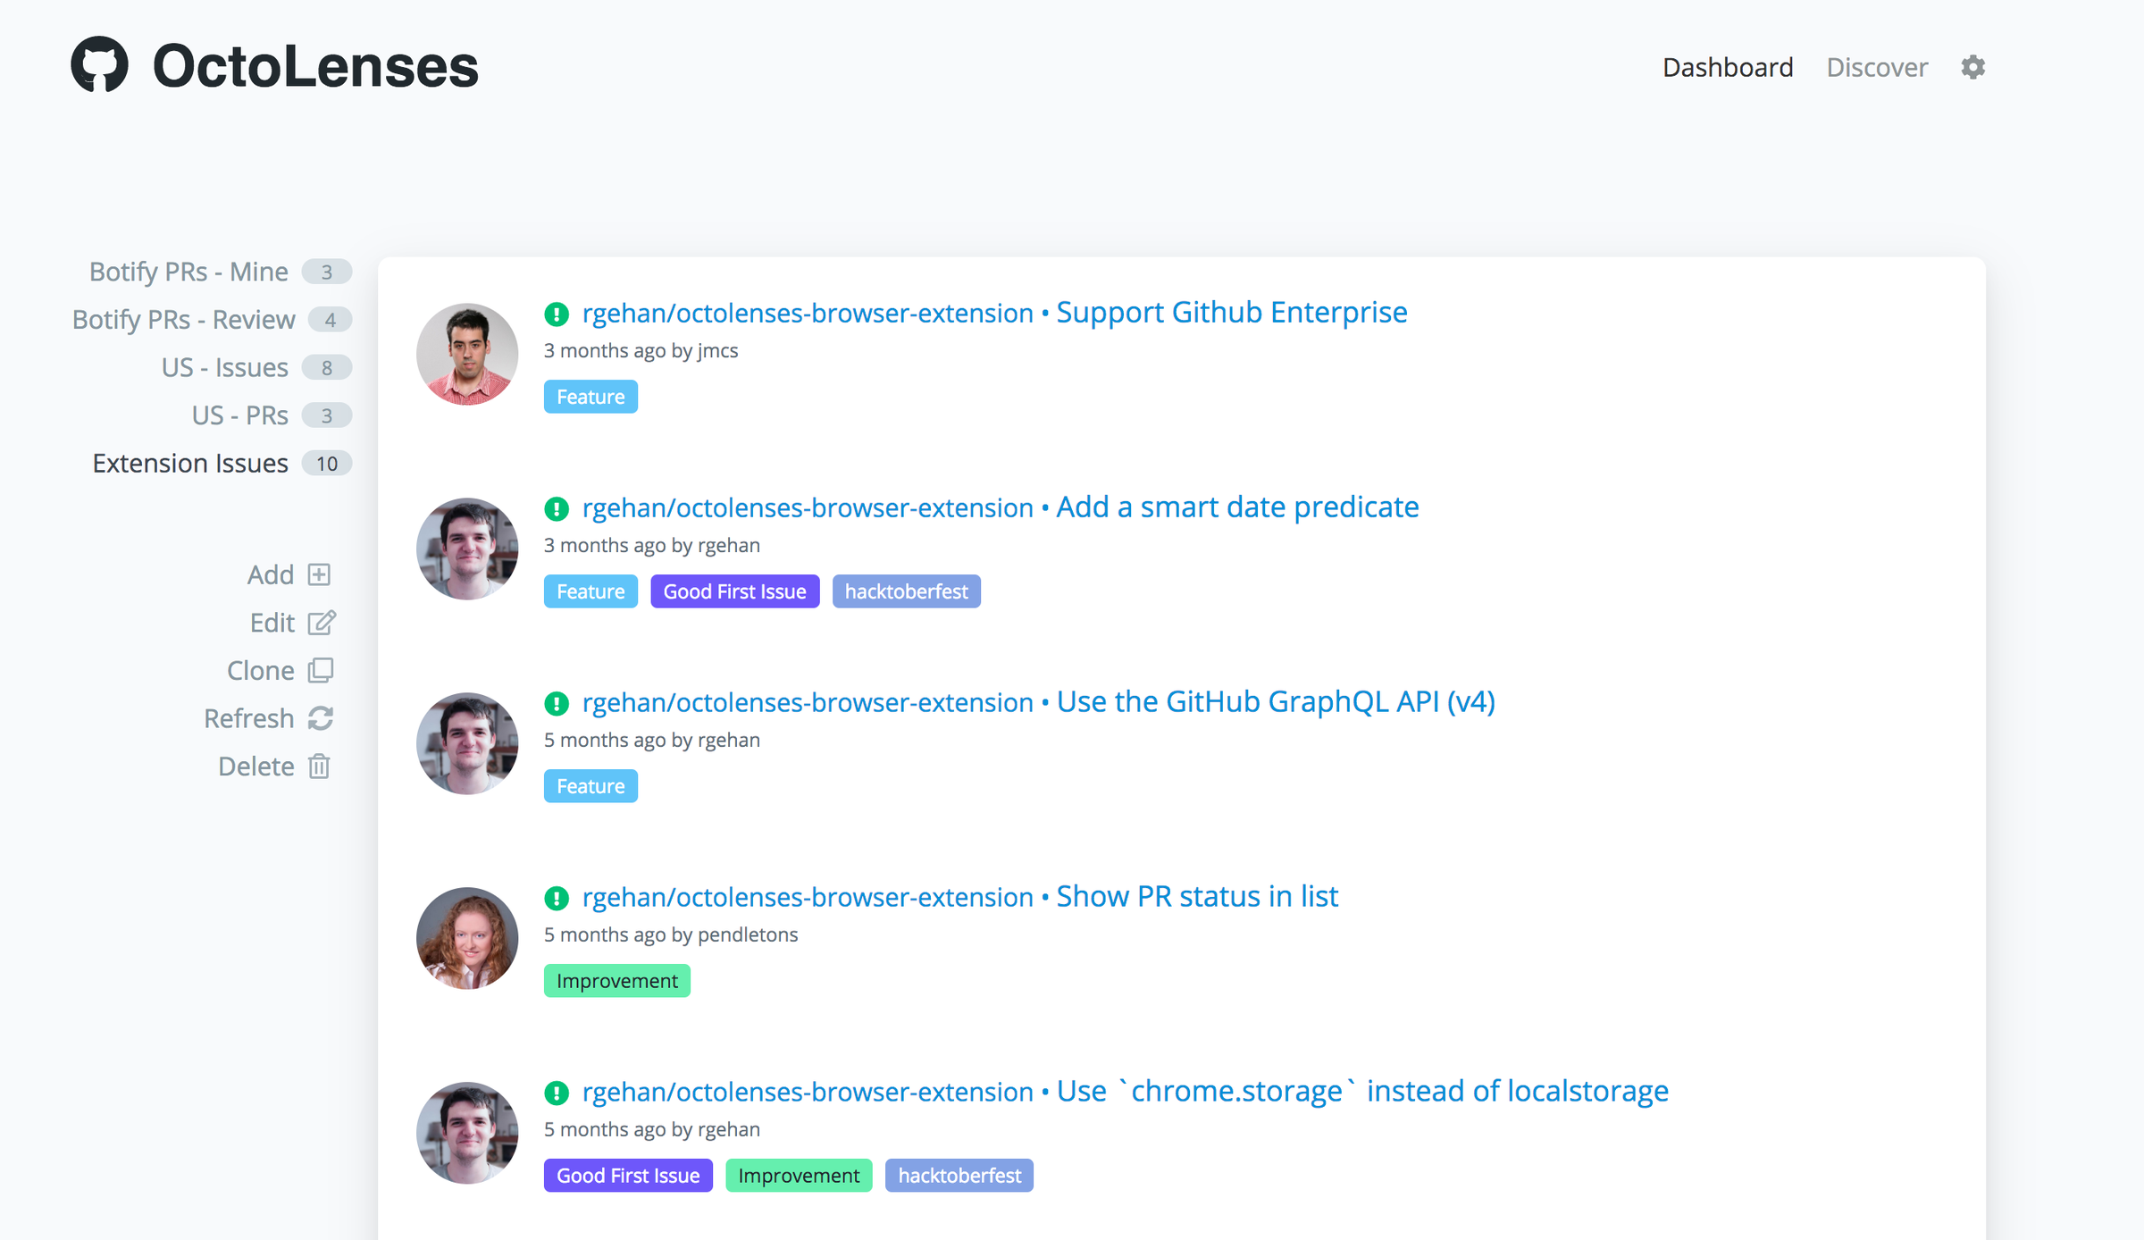Click jmcs avatar on Support Github Enterprise

[467, 354]
